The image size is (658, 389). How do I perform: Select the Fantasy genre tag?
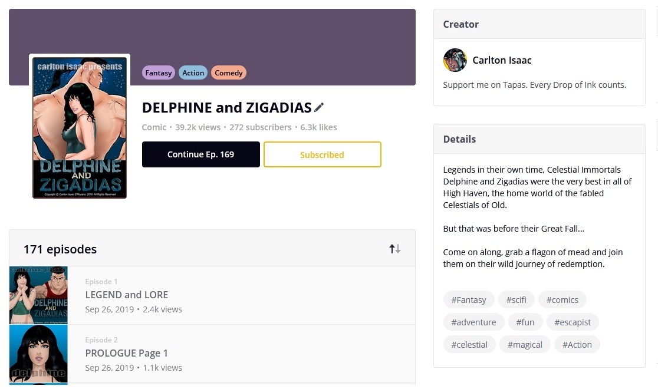pyautogui.click(x=158, y=73)
